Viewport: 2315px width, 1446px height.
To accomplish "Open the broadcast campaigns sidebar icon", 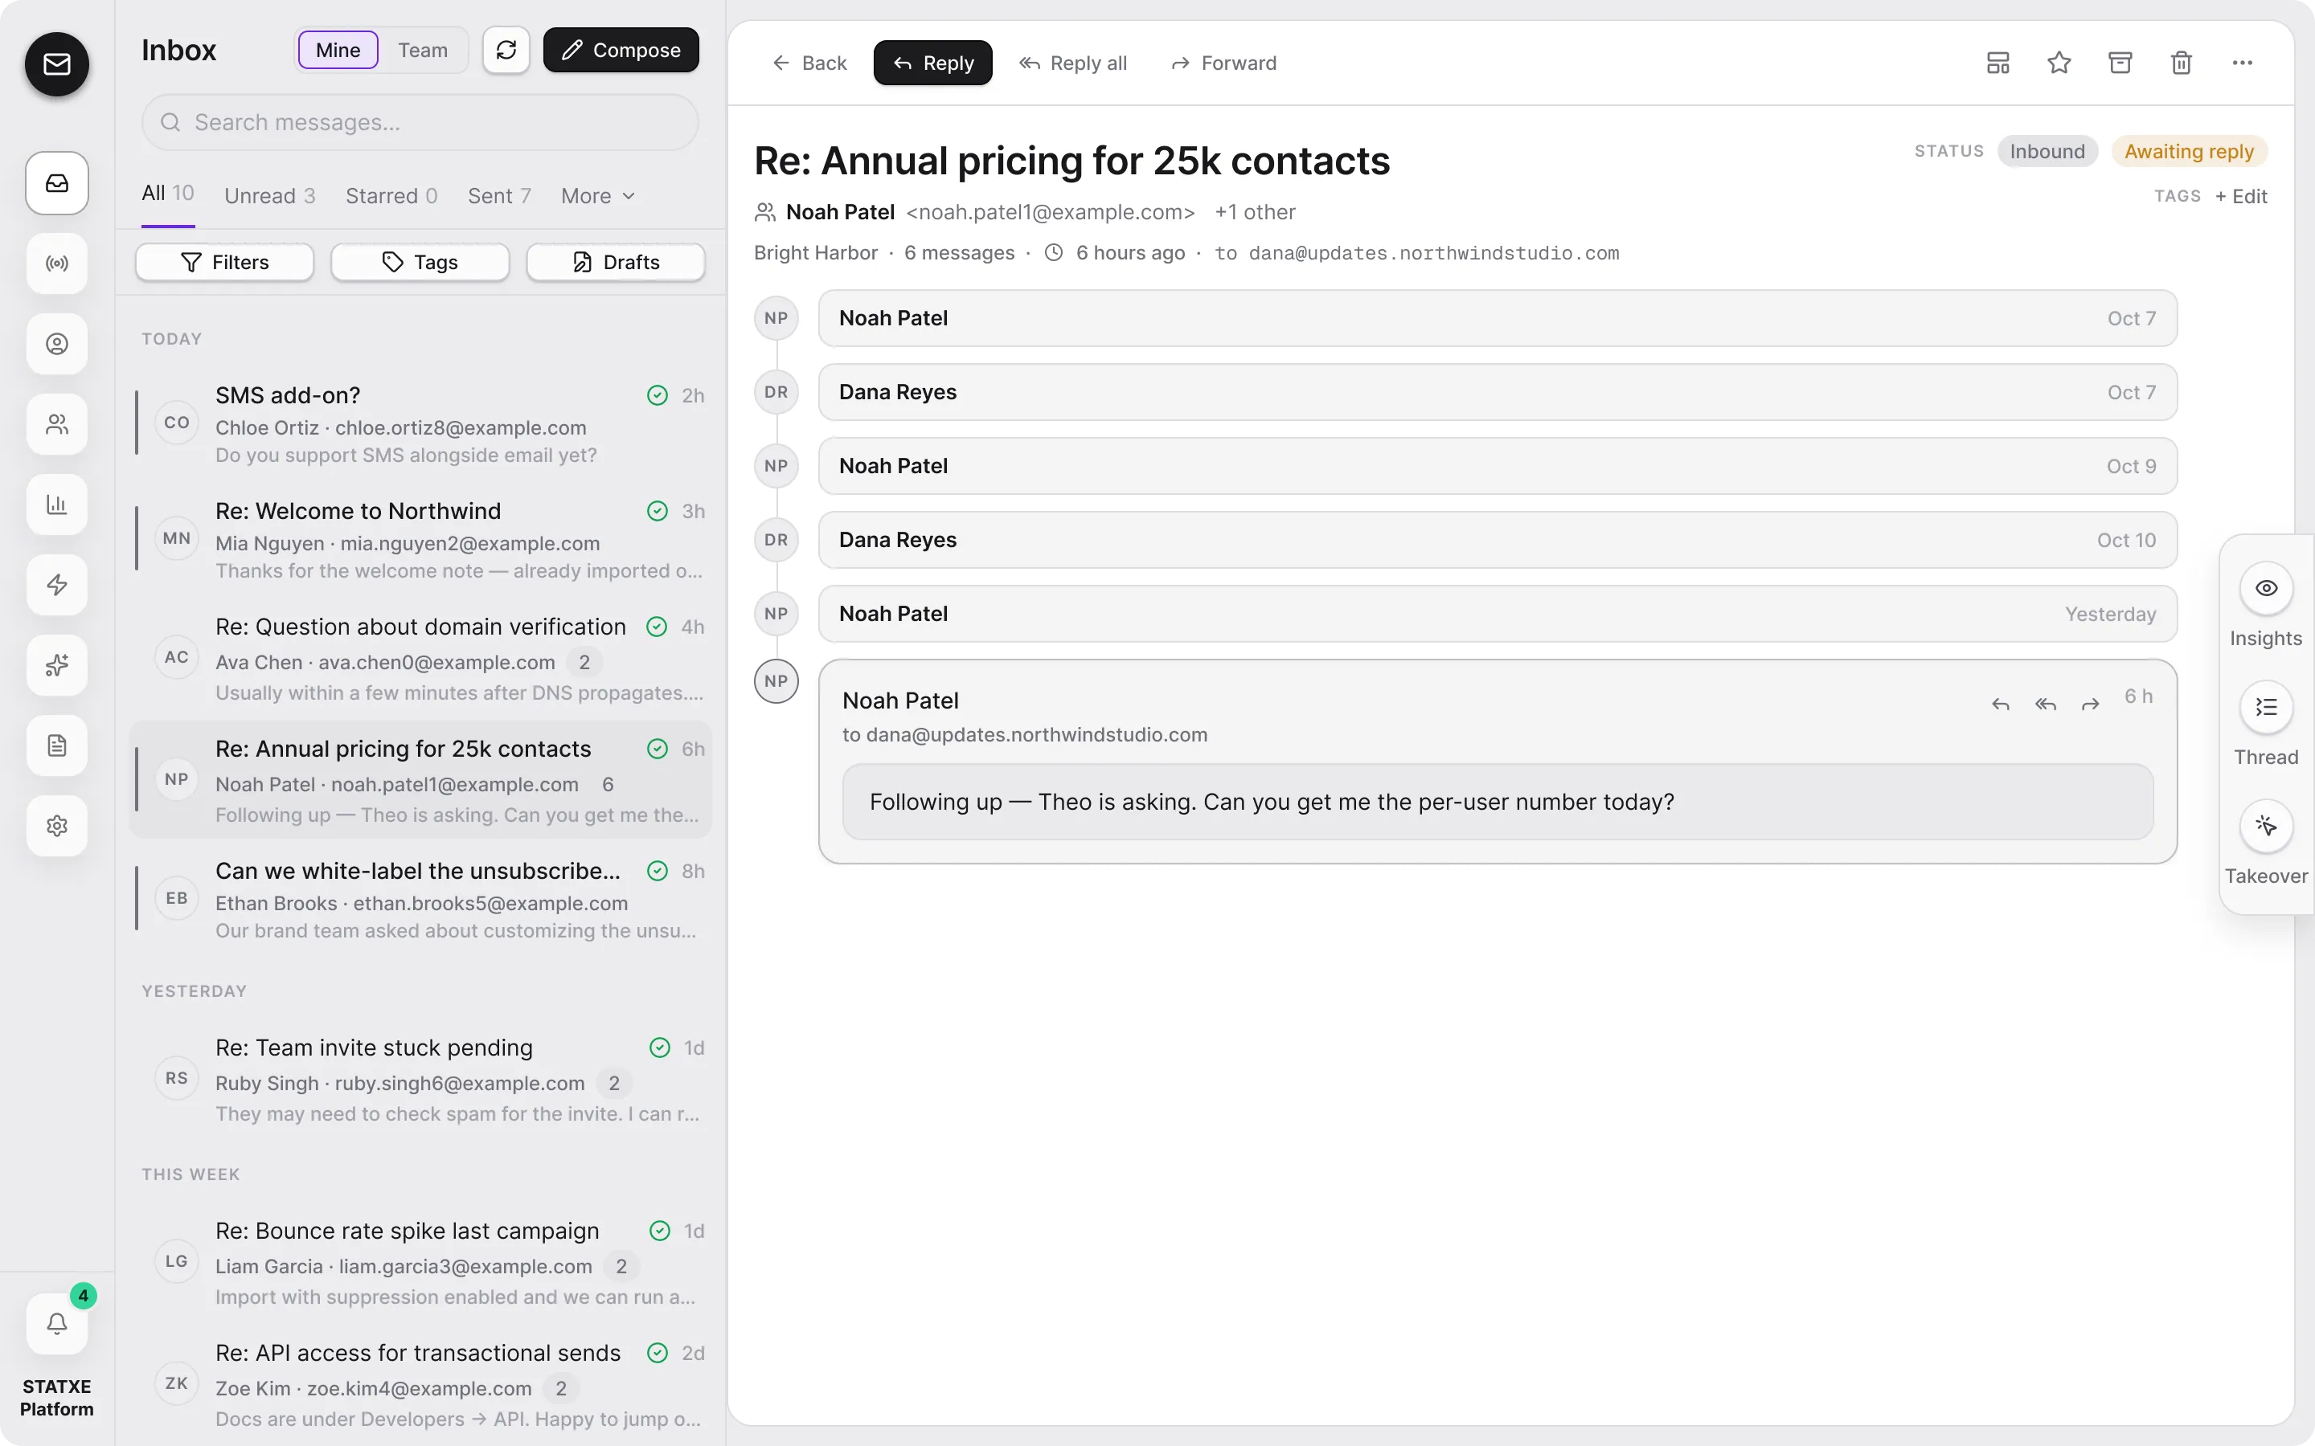I will click(x=57, y=263).
